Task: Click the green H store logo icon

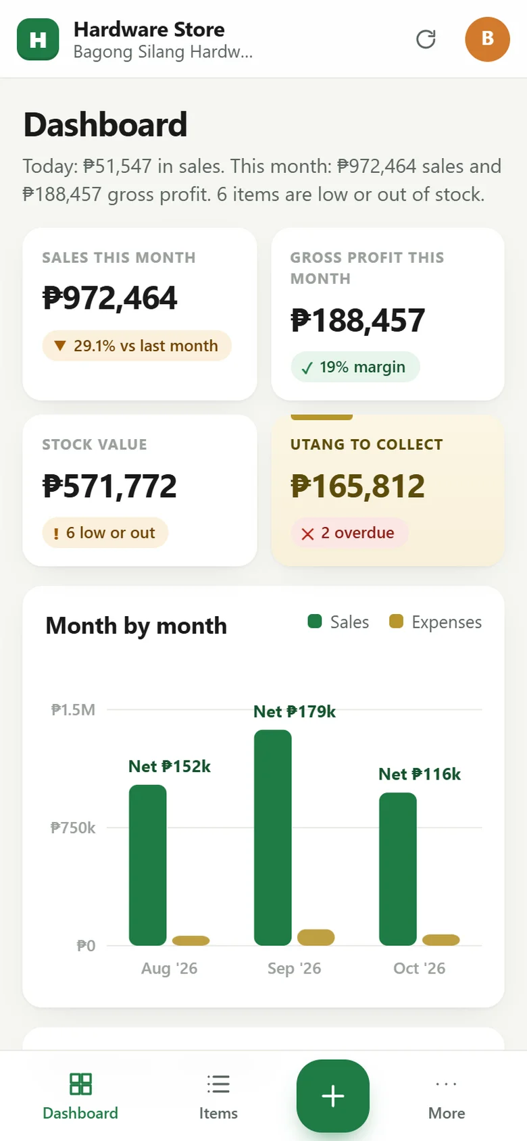Action: click(38, 39)
